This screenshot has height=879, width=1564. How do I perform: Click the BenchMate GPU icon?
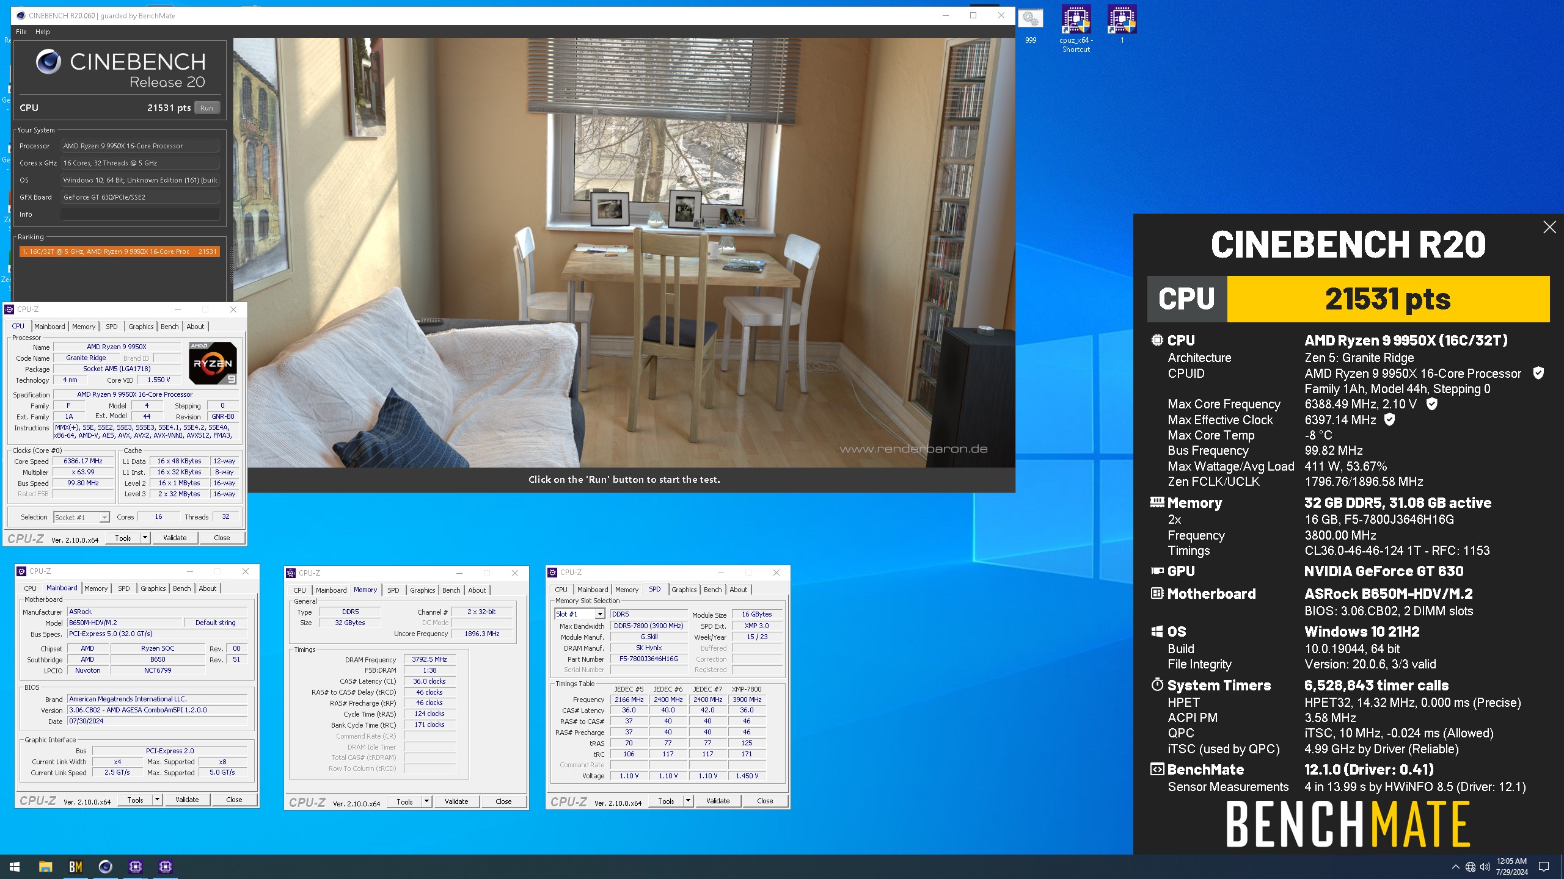pos(1157,571)
